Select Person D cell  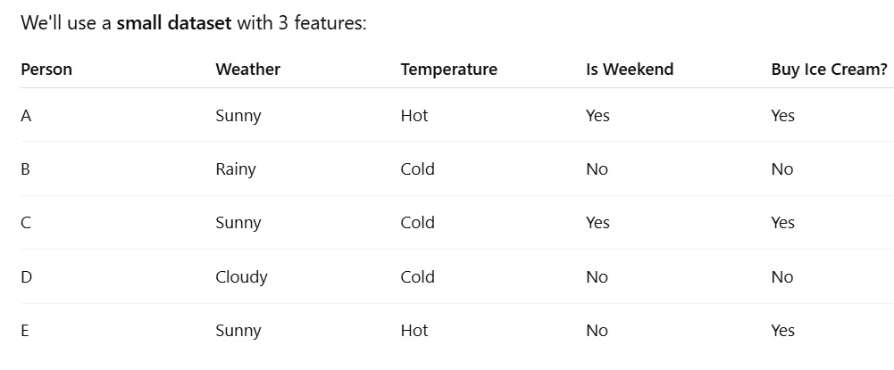coord(26,277)
